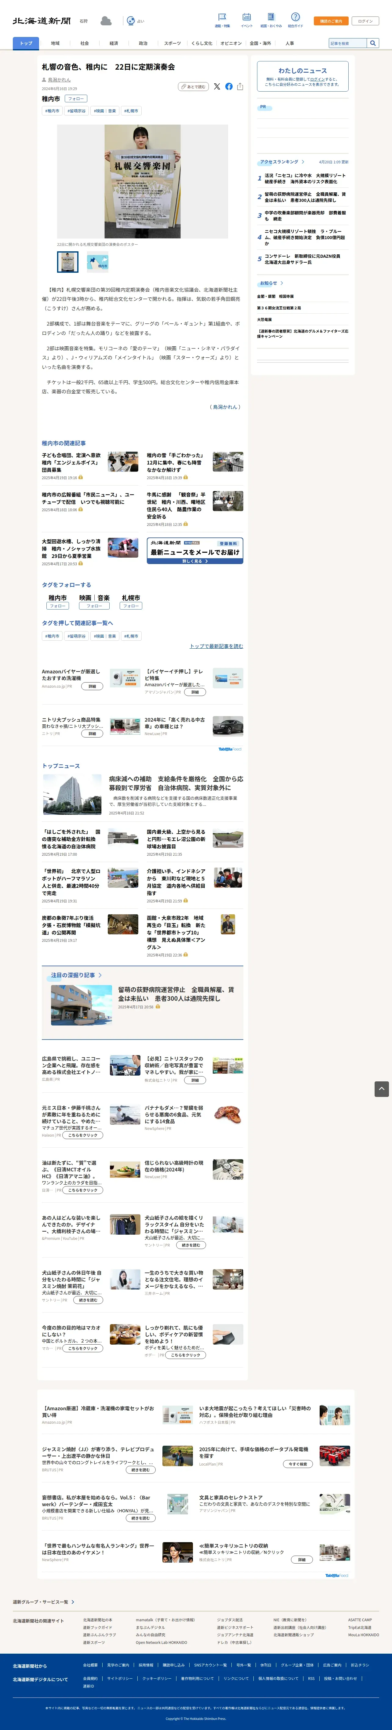Open the 占い fortune icon
Image resolution: width=392 pixels, height=1730 pixels.
click(131, 21)
